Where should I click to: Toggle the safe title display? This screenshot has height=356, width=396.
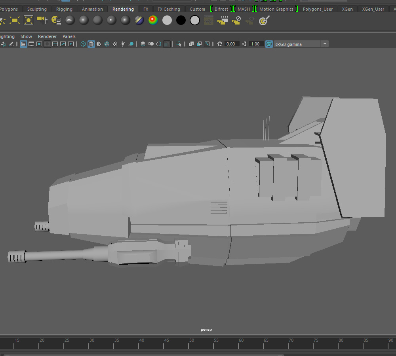click(71, 44)
